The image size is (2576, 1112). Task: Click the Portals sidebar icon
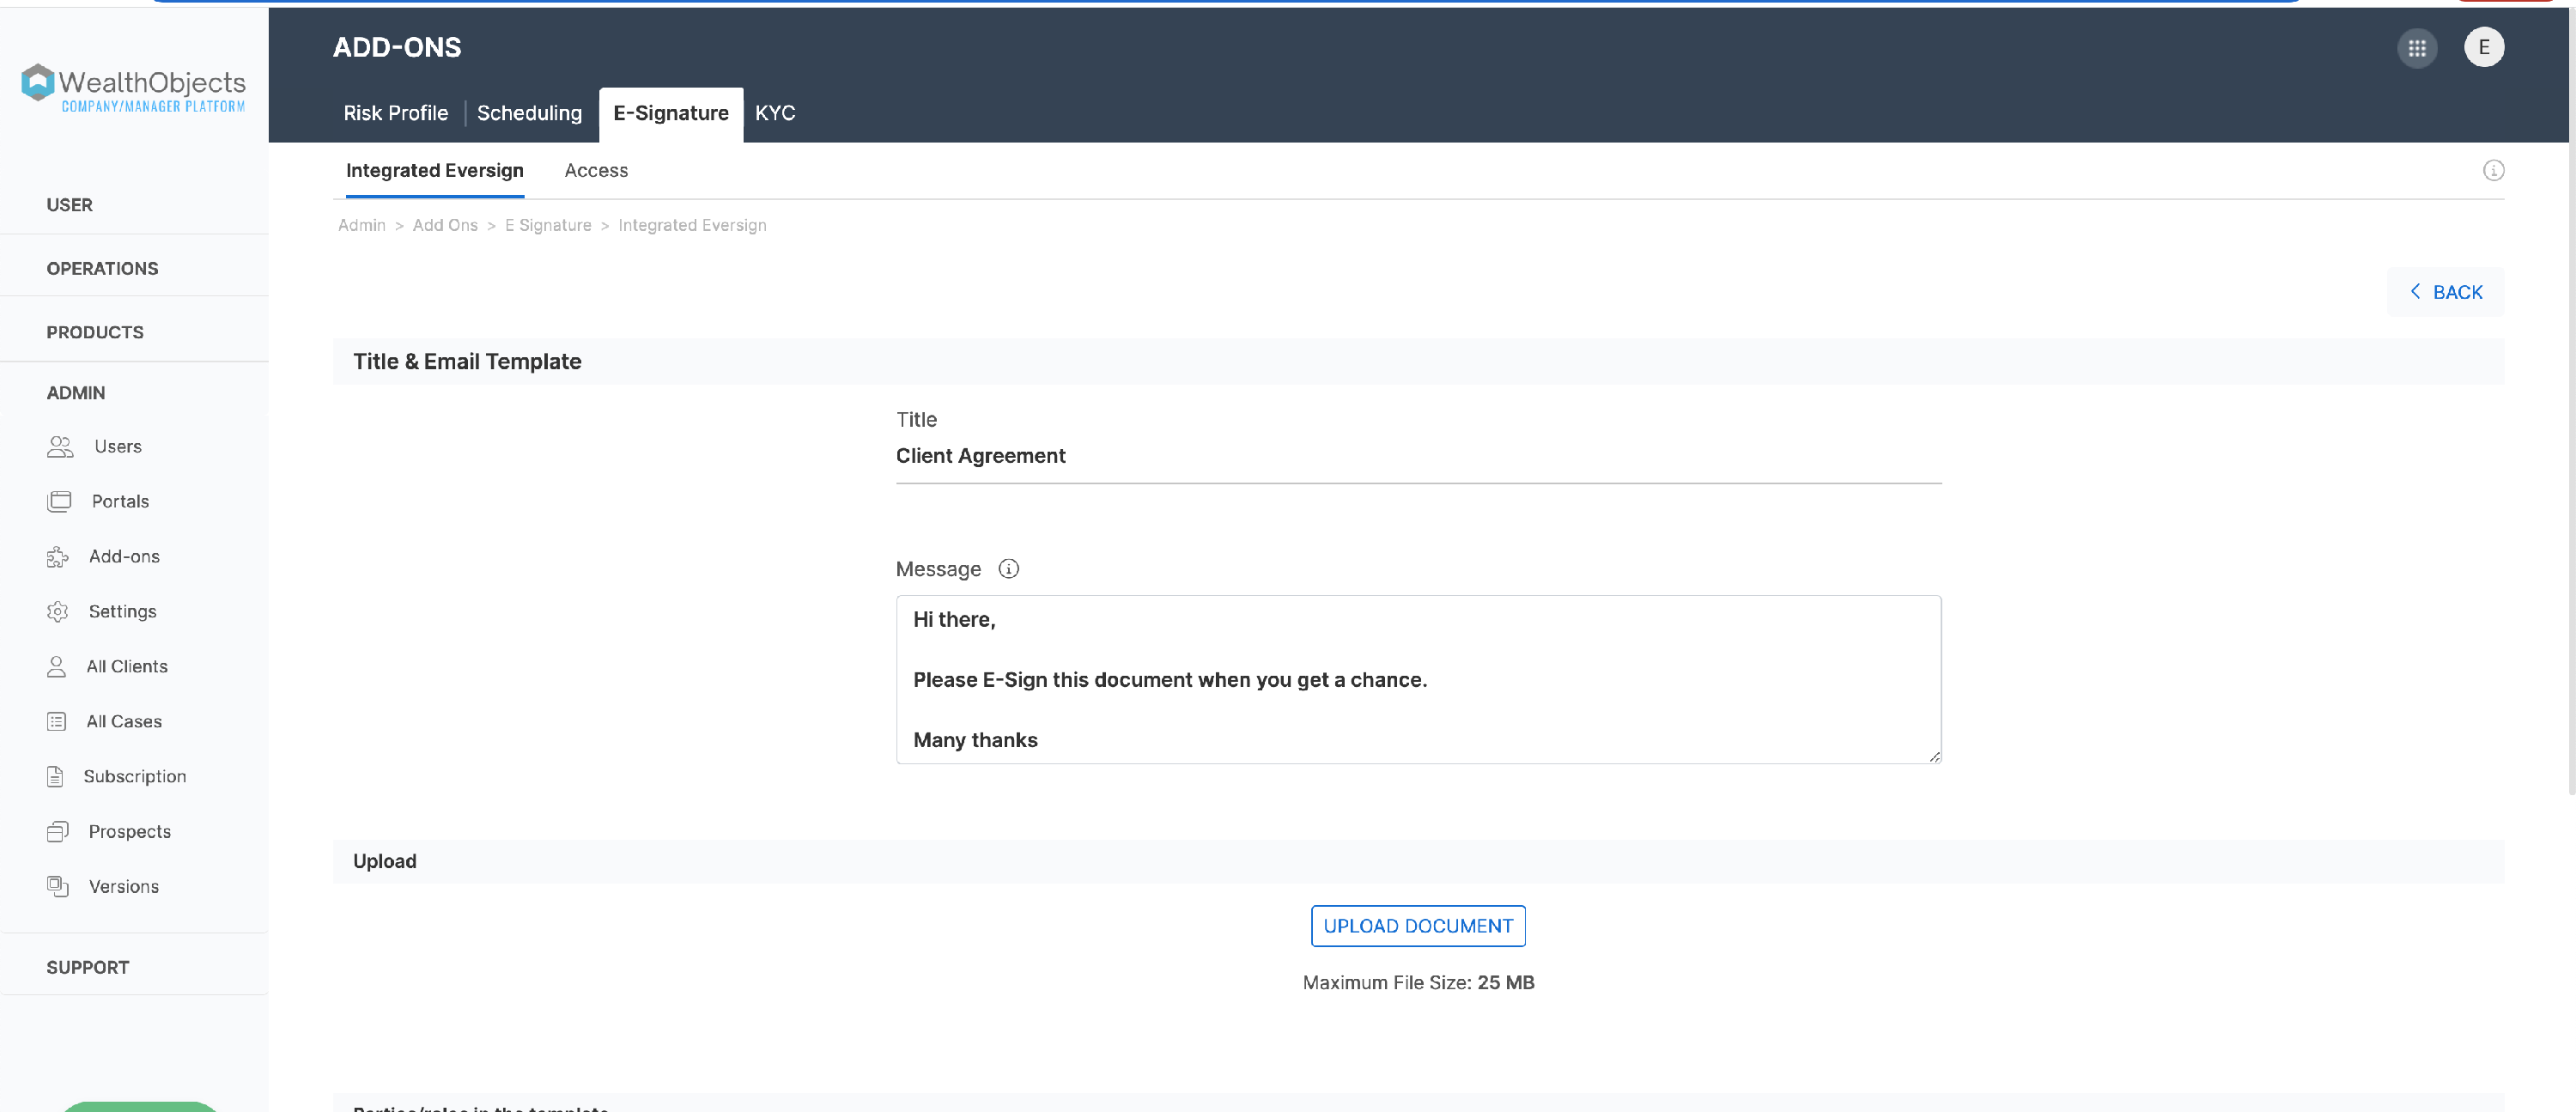[59, 502]
